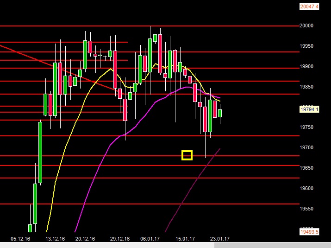331x248 pixels.
Task: Click the 19900 price axis label
Action: click(x=306, y=66)
